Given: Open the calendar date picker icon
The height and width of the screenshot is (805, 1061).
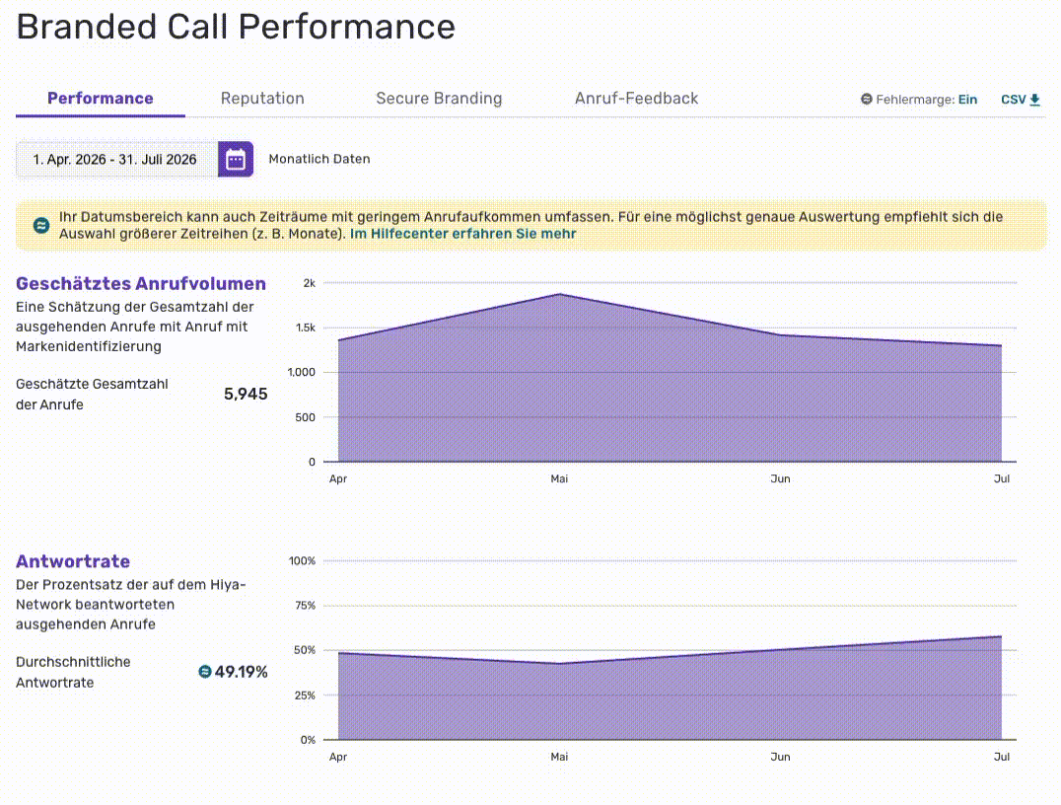Looking at the screenshot, I should click(236, 159).
